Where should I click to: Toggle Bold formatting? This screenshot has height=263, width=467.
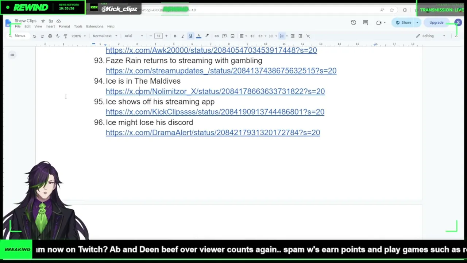[x=175, y=36]
